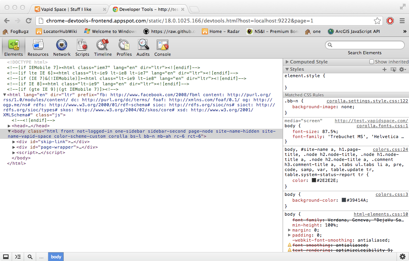Focus the Search Elements field
This screenshot has height=261, width=409.
click(x=365, y=45)
